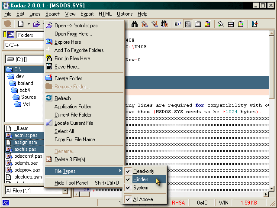Choose Application Folder menu entry
The image size is (277, 208).
(84, 107)
